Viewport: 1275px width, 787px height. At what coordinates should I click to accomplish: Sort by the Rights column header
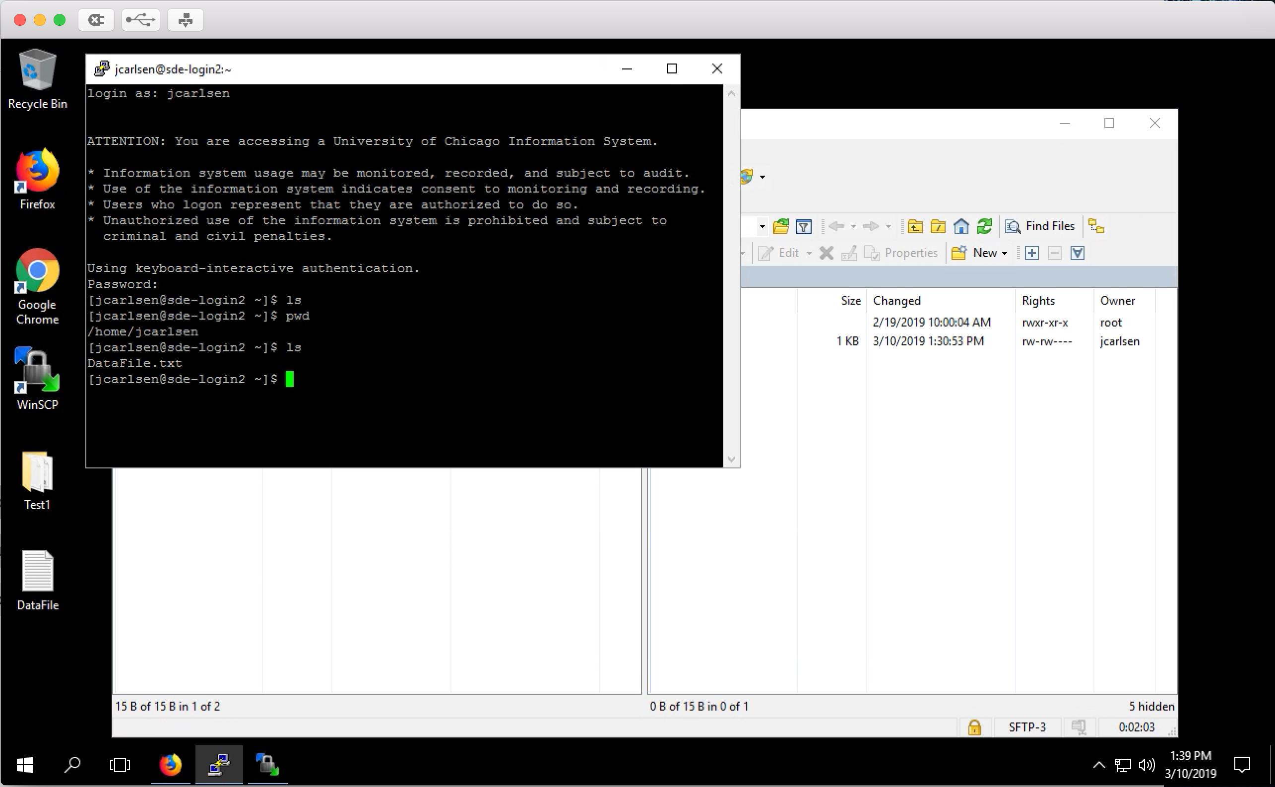coord(1054,301)
